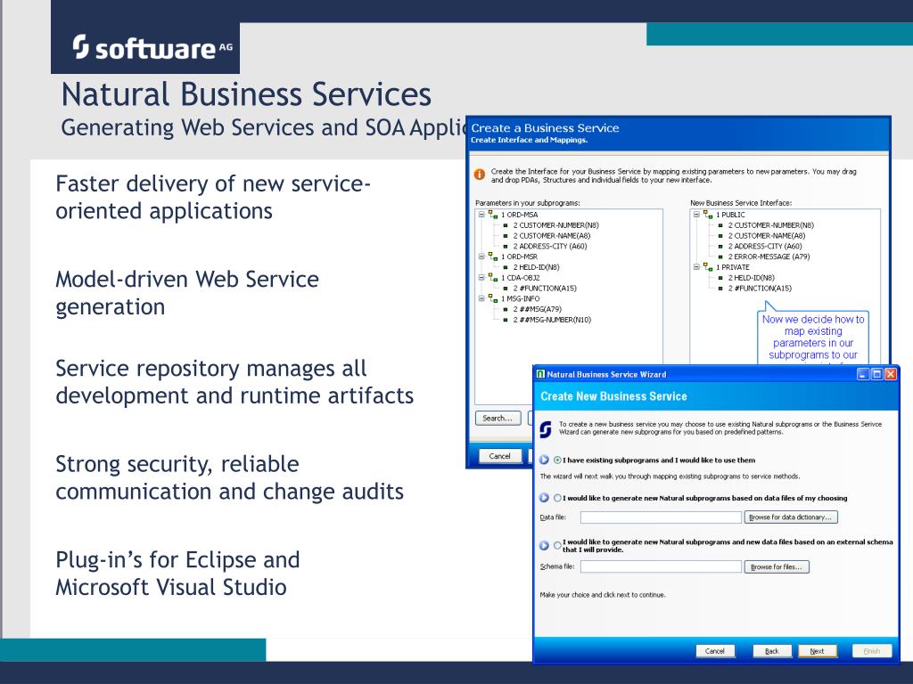Screen dimensions: 913x684
Task: Select CUSTOMER-NUMBER(N8) under PUBLIC
Action: pyautogui.click(x=771, y=225)
